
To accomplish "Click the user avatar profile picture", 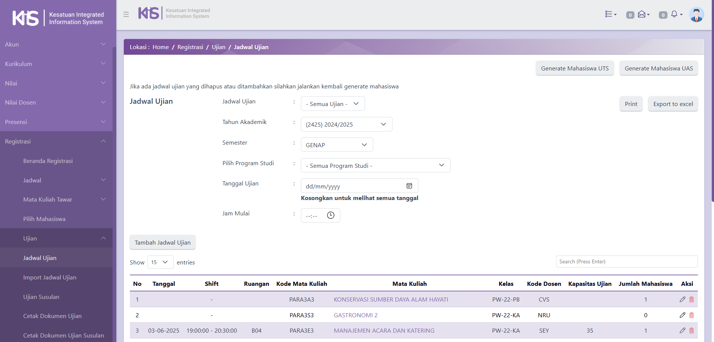I will pyautogui.click(x=696, y=15).
